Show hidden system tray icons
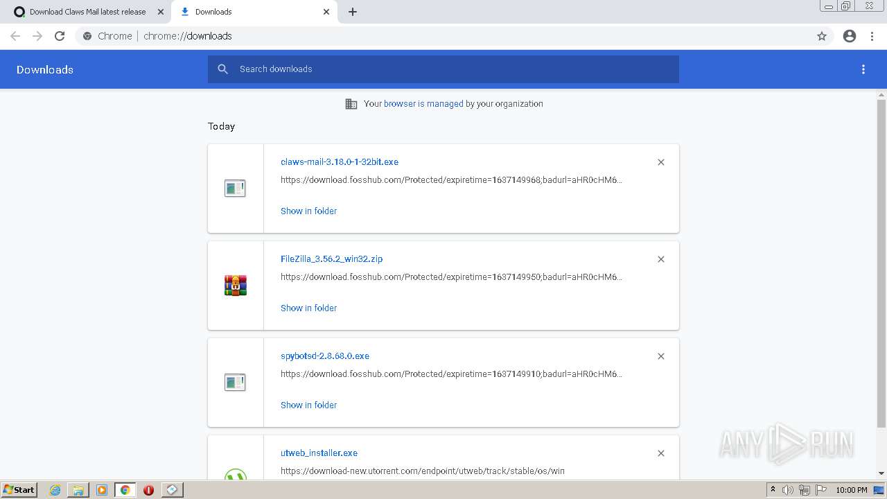Viewport: 887px width, 499px height. pos(773,490)
